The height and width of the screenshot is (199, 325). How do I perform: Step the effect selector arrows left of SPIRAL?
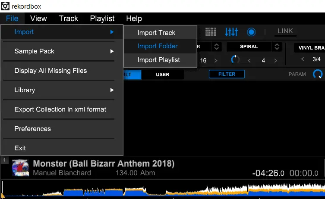(216, 47)
